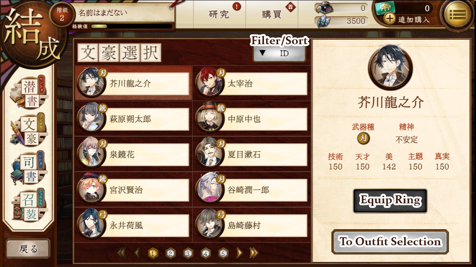The width and height of the screenshot is (476, 267).
Task: Jump to last page double arrow
Action: point(254,253)
